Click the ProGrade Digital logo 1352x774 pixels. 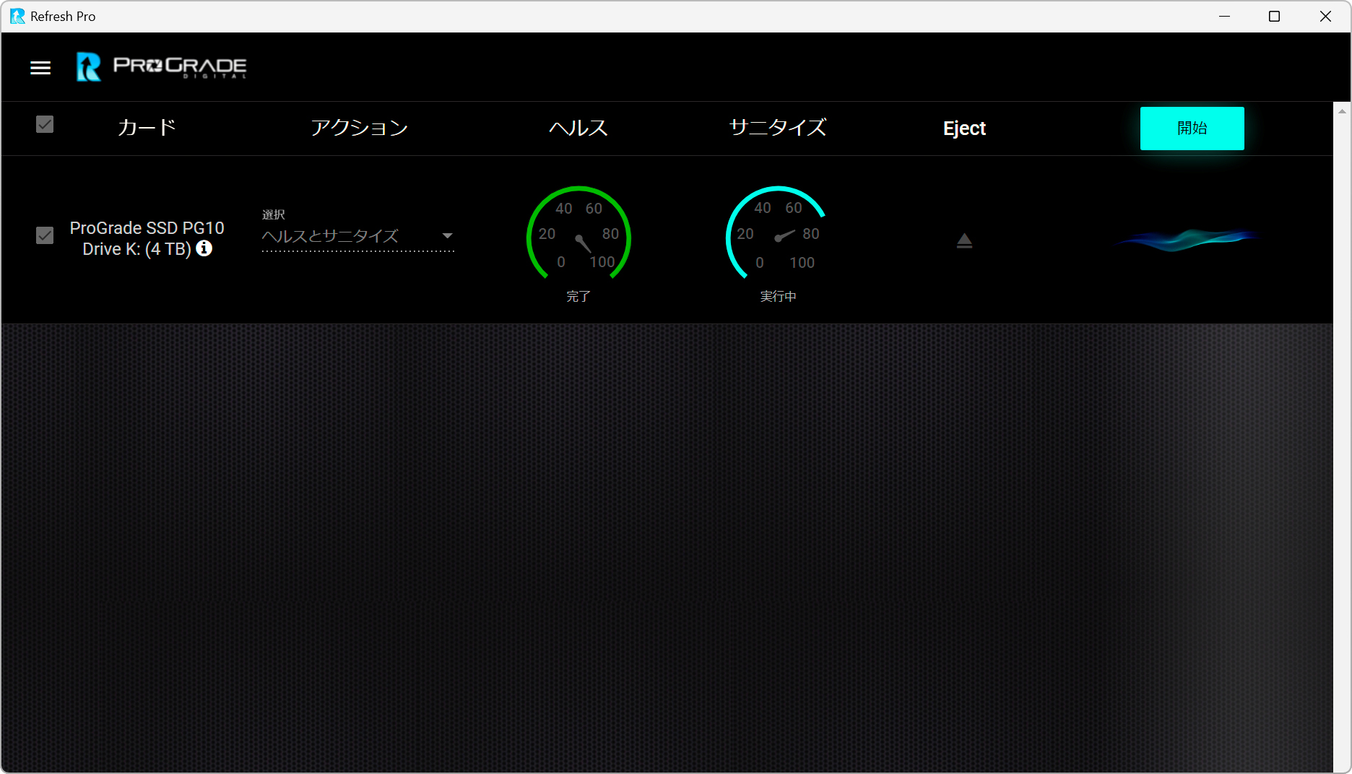pos(160,67)
